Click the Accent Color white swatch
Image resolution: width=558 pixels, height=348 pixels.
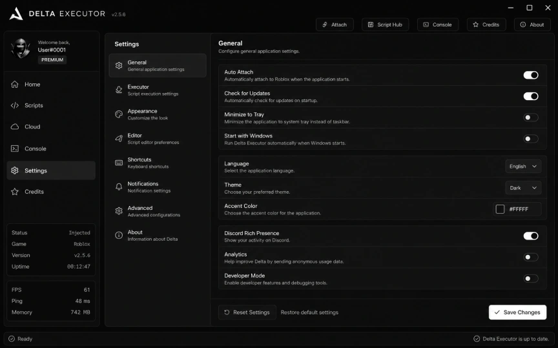tap(500, 209)
